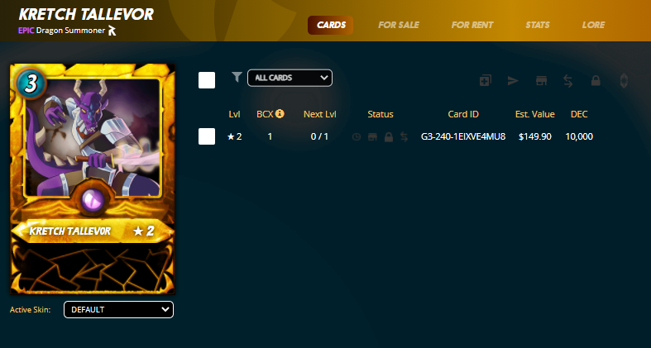Viewport: 651px width, 348px height.
Task: Switch to the CARDS tab
Action: 331,25
